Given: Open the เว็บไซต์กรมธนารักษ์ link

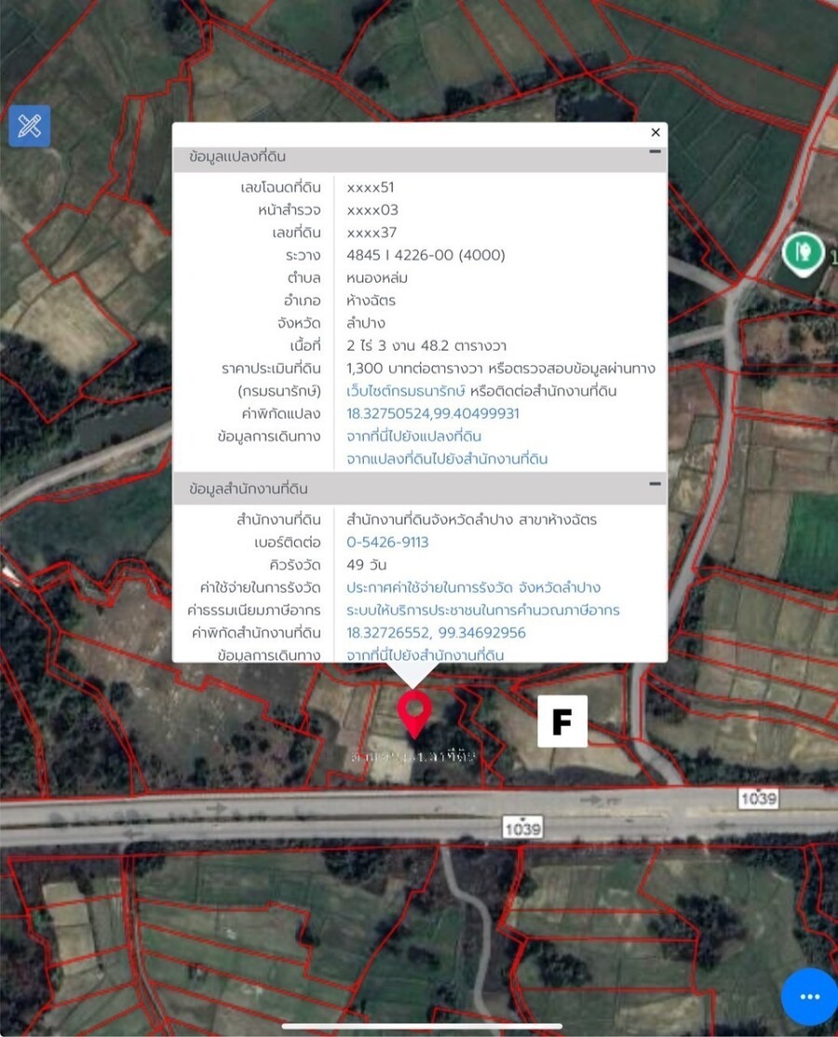Looking at the screenshot, I should [406, 391].
